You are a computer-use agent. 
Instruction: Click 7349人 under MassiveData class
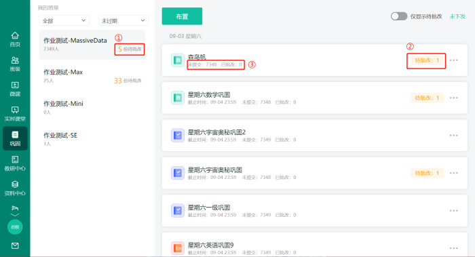(x=51, y=49)
